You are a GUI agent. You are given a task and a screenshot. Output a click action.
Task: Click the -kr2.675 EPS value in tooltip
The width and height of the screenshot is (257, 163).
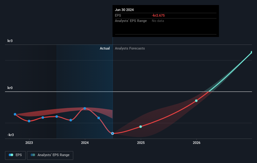(158, 15)
